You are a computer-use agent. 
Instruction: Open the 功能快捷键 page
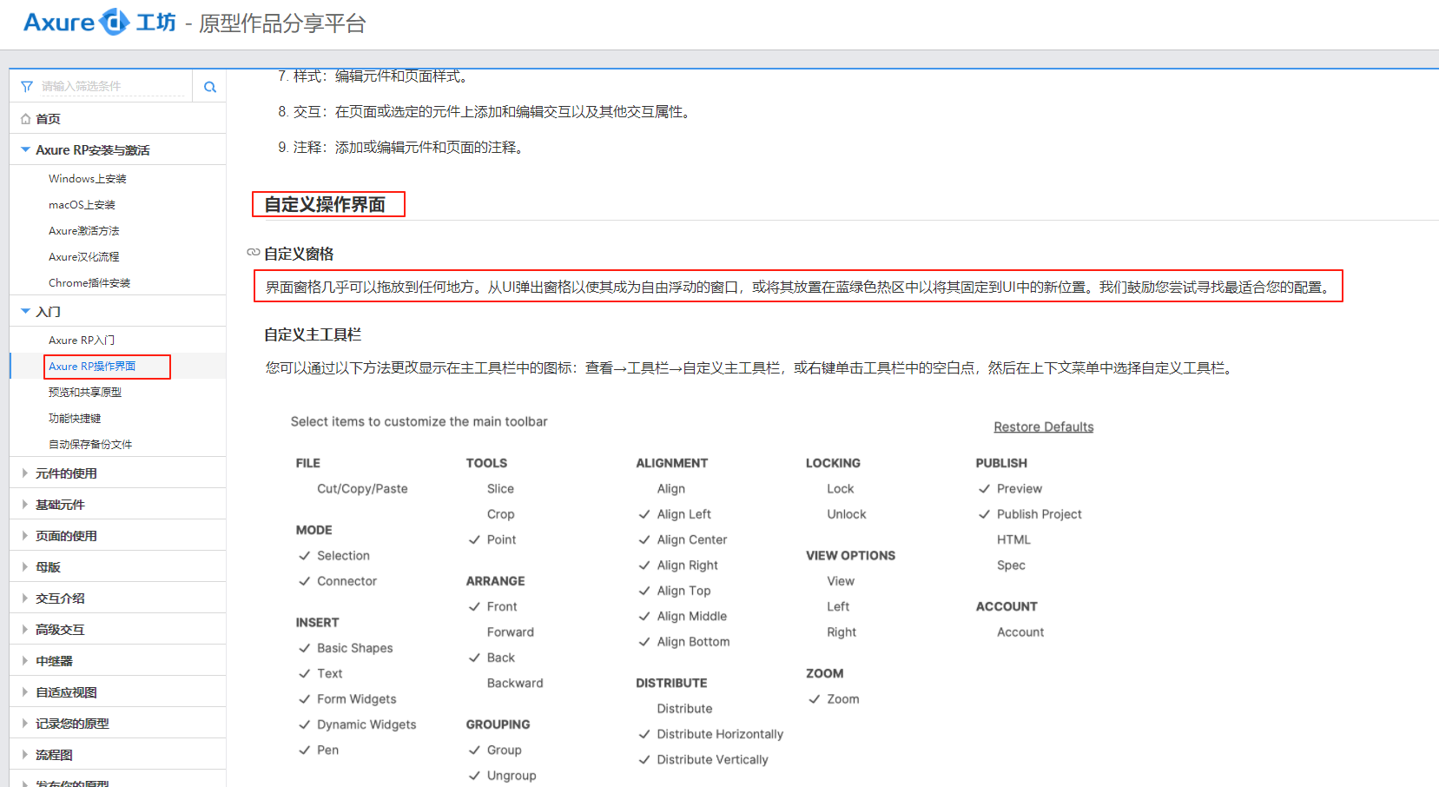[x=75, y=419]
